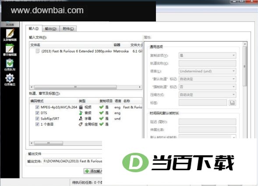The width and height of the screenshot is (258, 186).
Task: Click green check in the SubRip/SRT row
Action: (101, 119)
